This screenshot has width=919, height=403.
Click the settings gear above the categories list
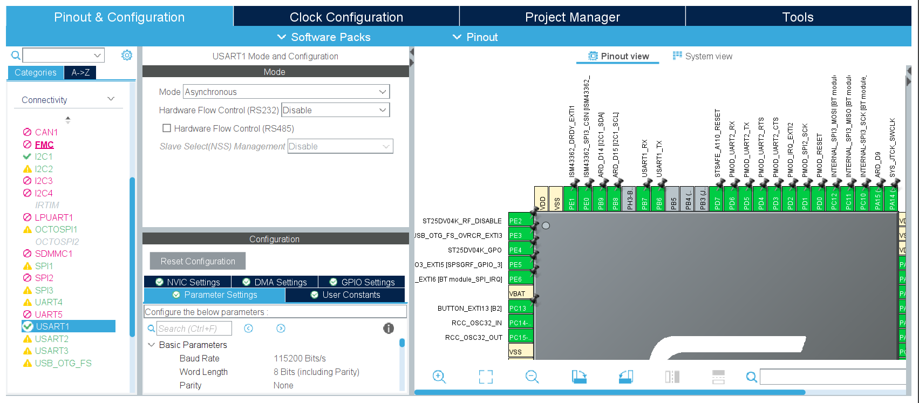pos(127,55)
